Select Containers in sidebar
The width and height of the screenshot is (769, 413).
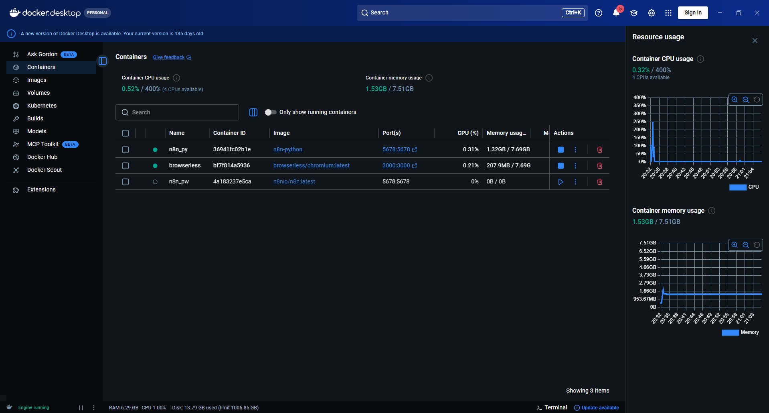pyautogui.click(x=51, y=67)
